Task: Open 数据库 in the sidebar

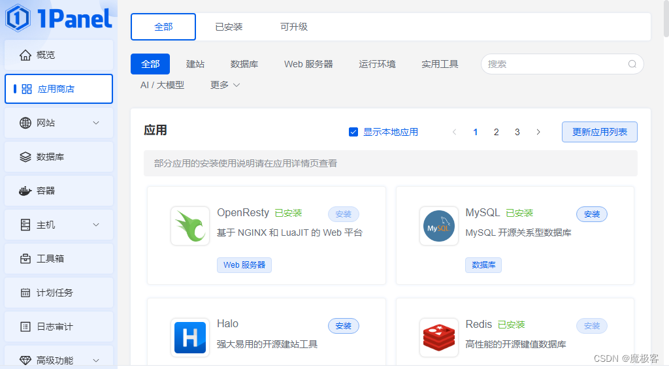Action: pos(59,157)
